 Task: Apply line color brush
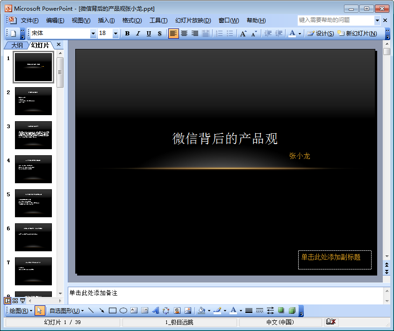217,310
